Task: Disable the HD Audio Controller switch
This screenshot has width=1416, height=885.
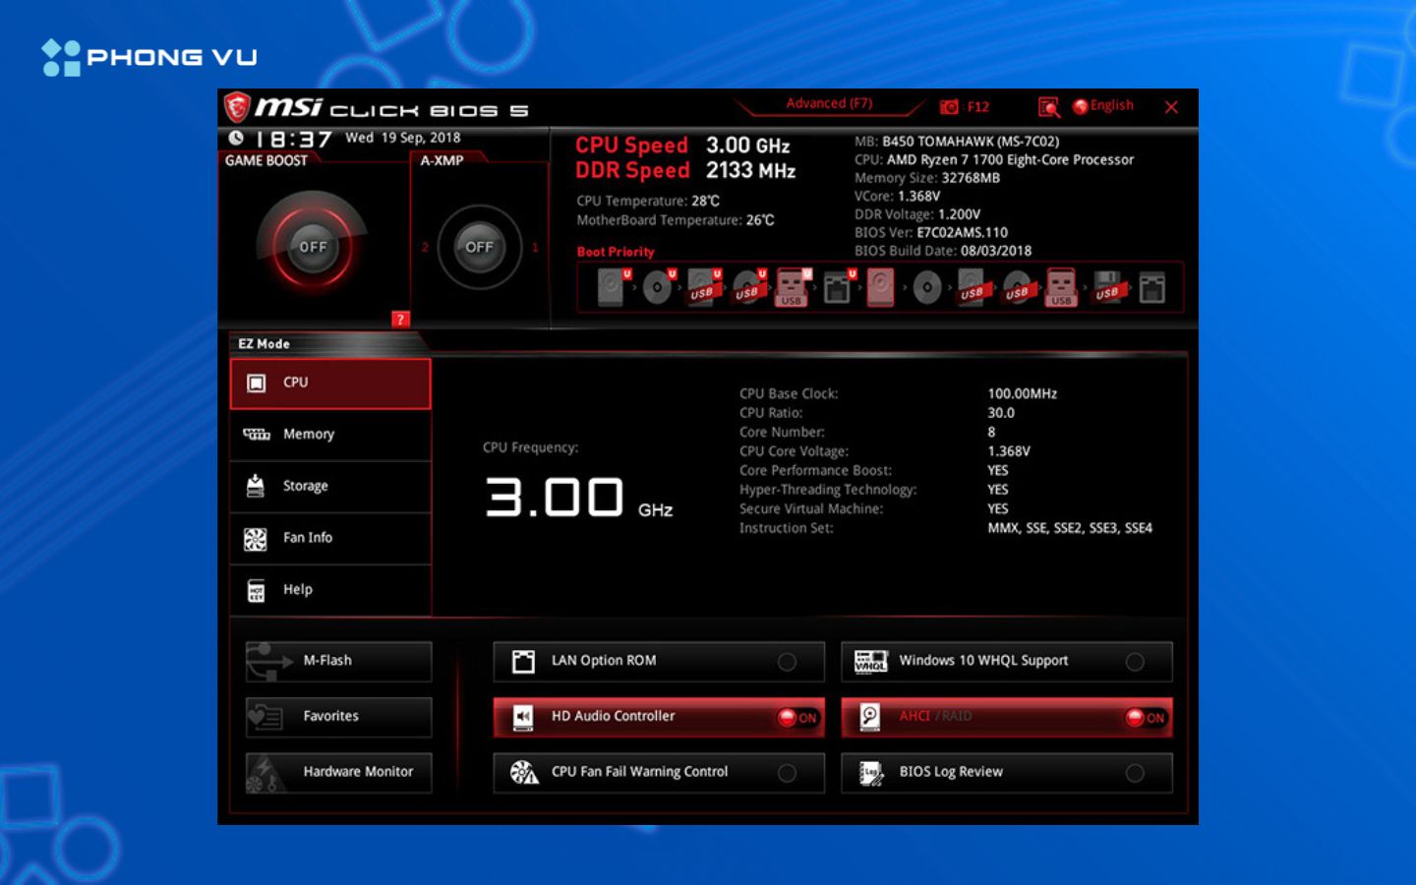Action: click(797, 718)
